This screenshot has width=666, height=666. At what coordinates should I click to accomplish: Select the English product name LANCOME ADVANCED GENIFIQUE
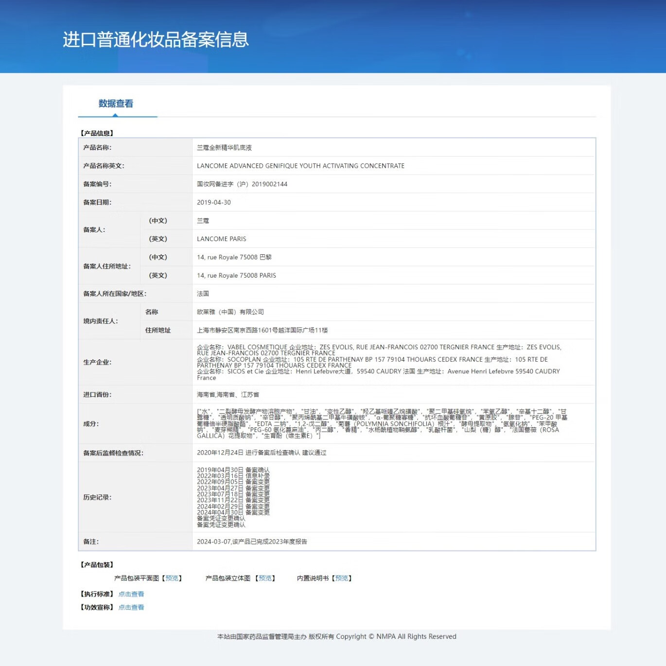coord(300,166)
